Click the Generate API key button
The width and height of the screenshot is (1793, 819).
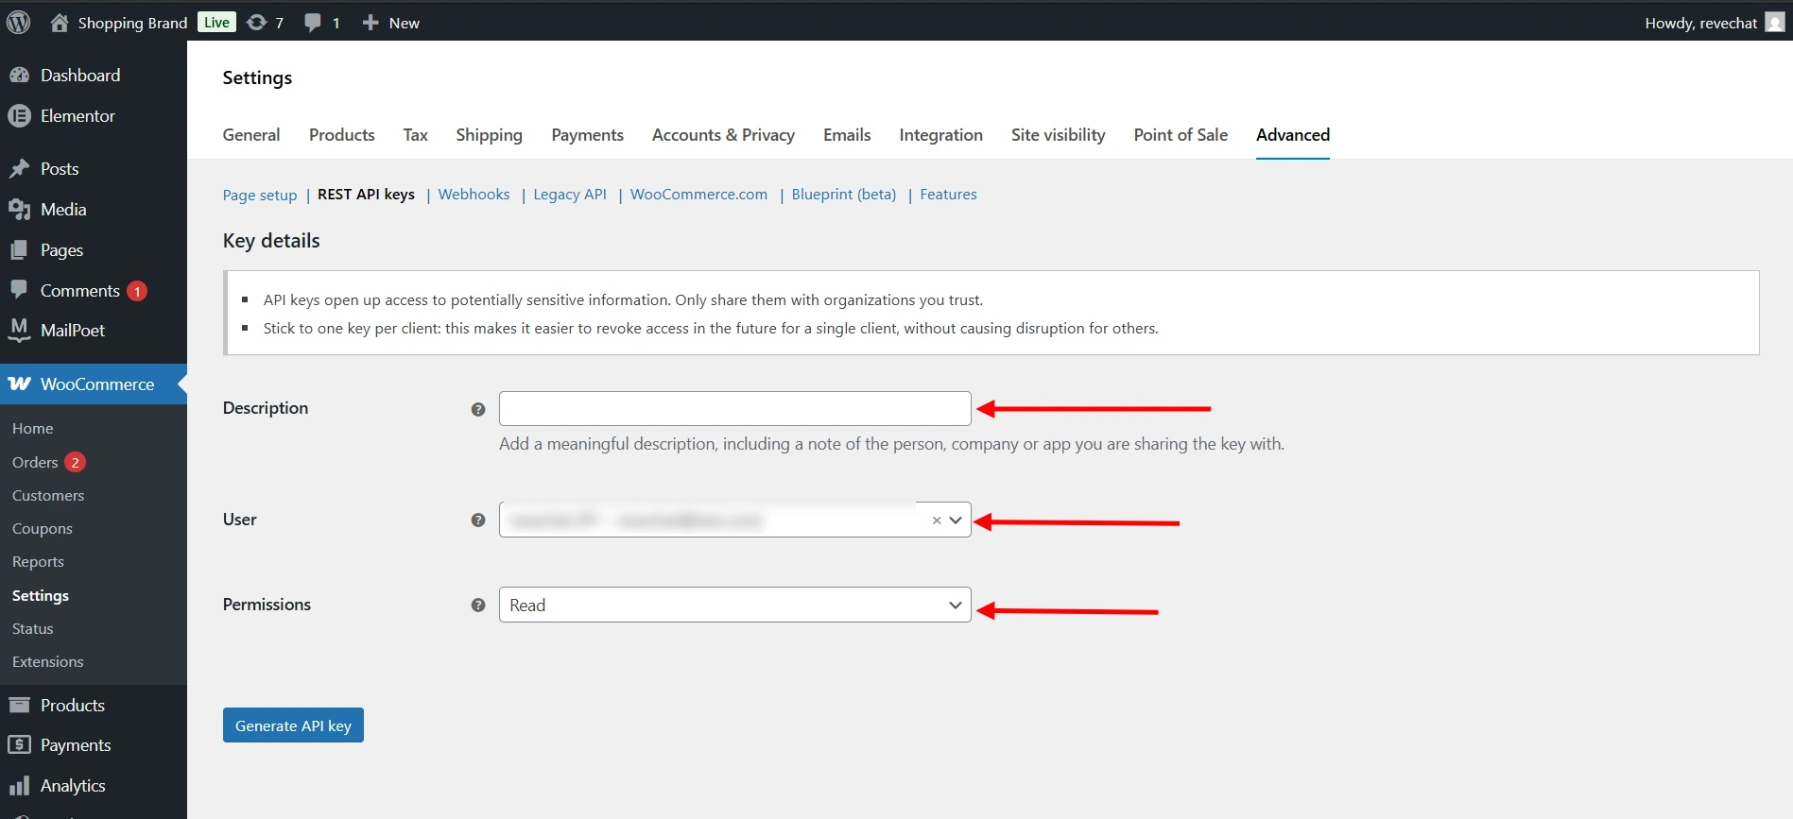click(x=293, y=725)
